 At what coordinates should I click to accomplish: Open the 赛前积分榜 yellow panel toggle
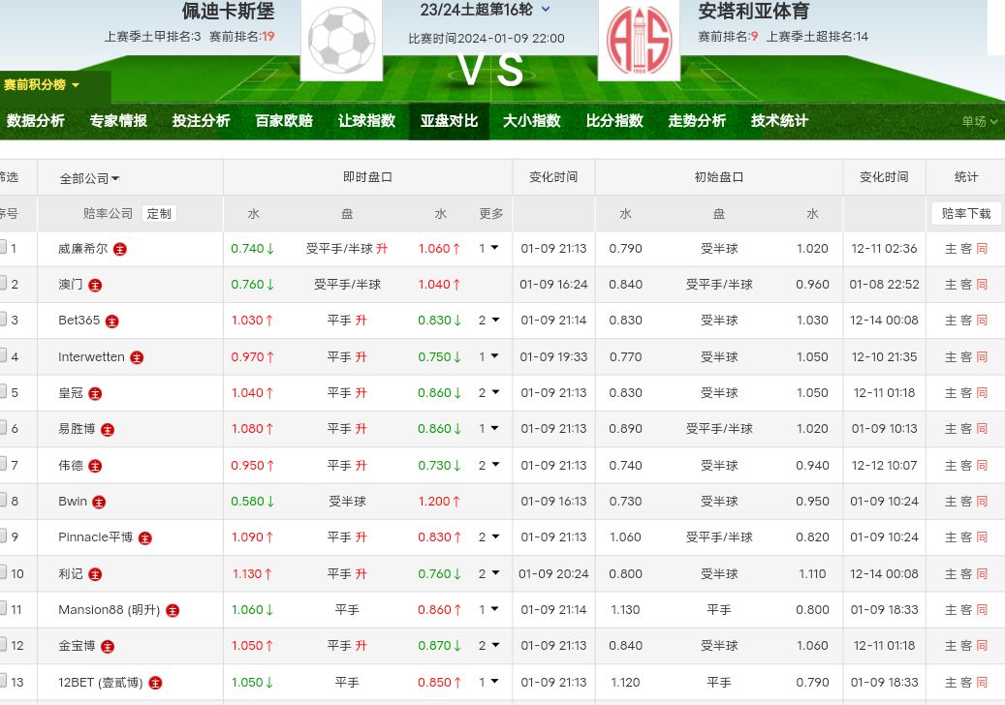click(x=41, y=85)
